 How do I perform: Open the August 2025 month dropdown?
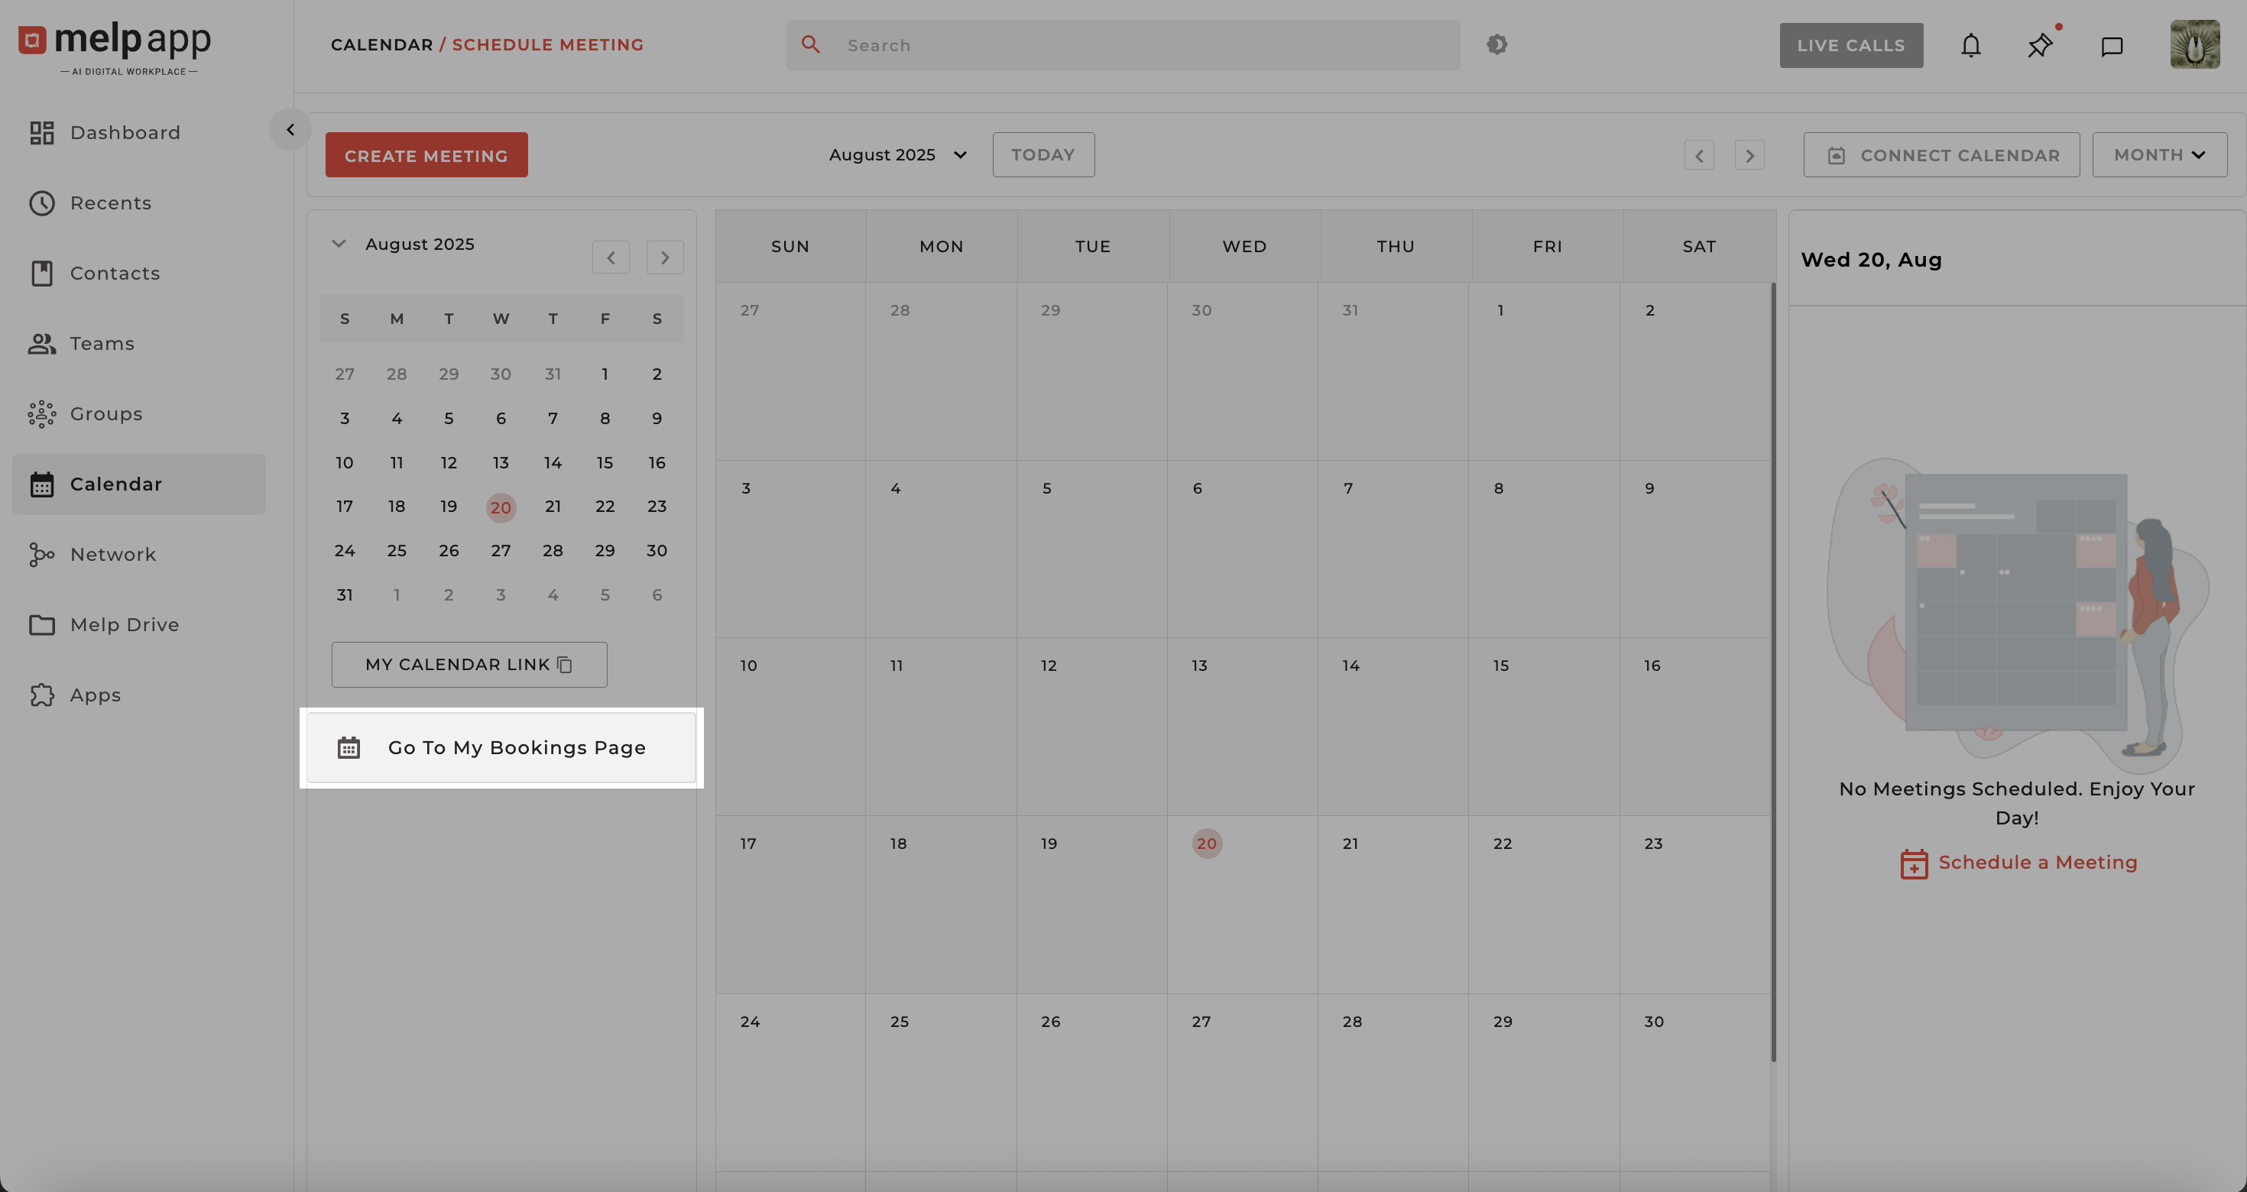(897, 155)
